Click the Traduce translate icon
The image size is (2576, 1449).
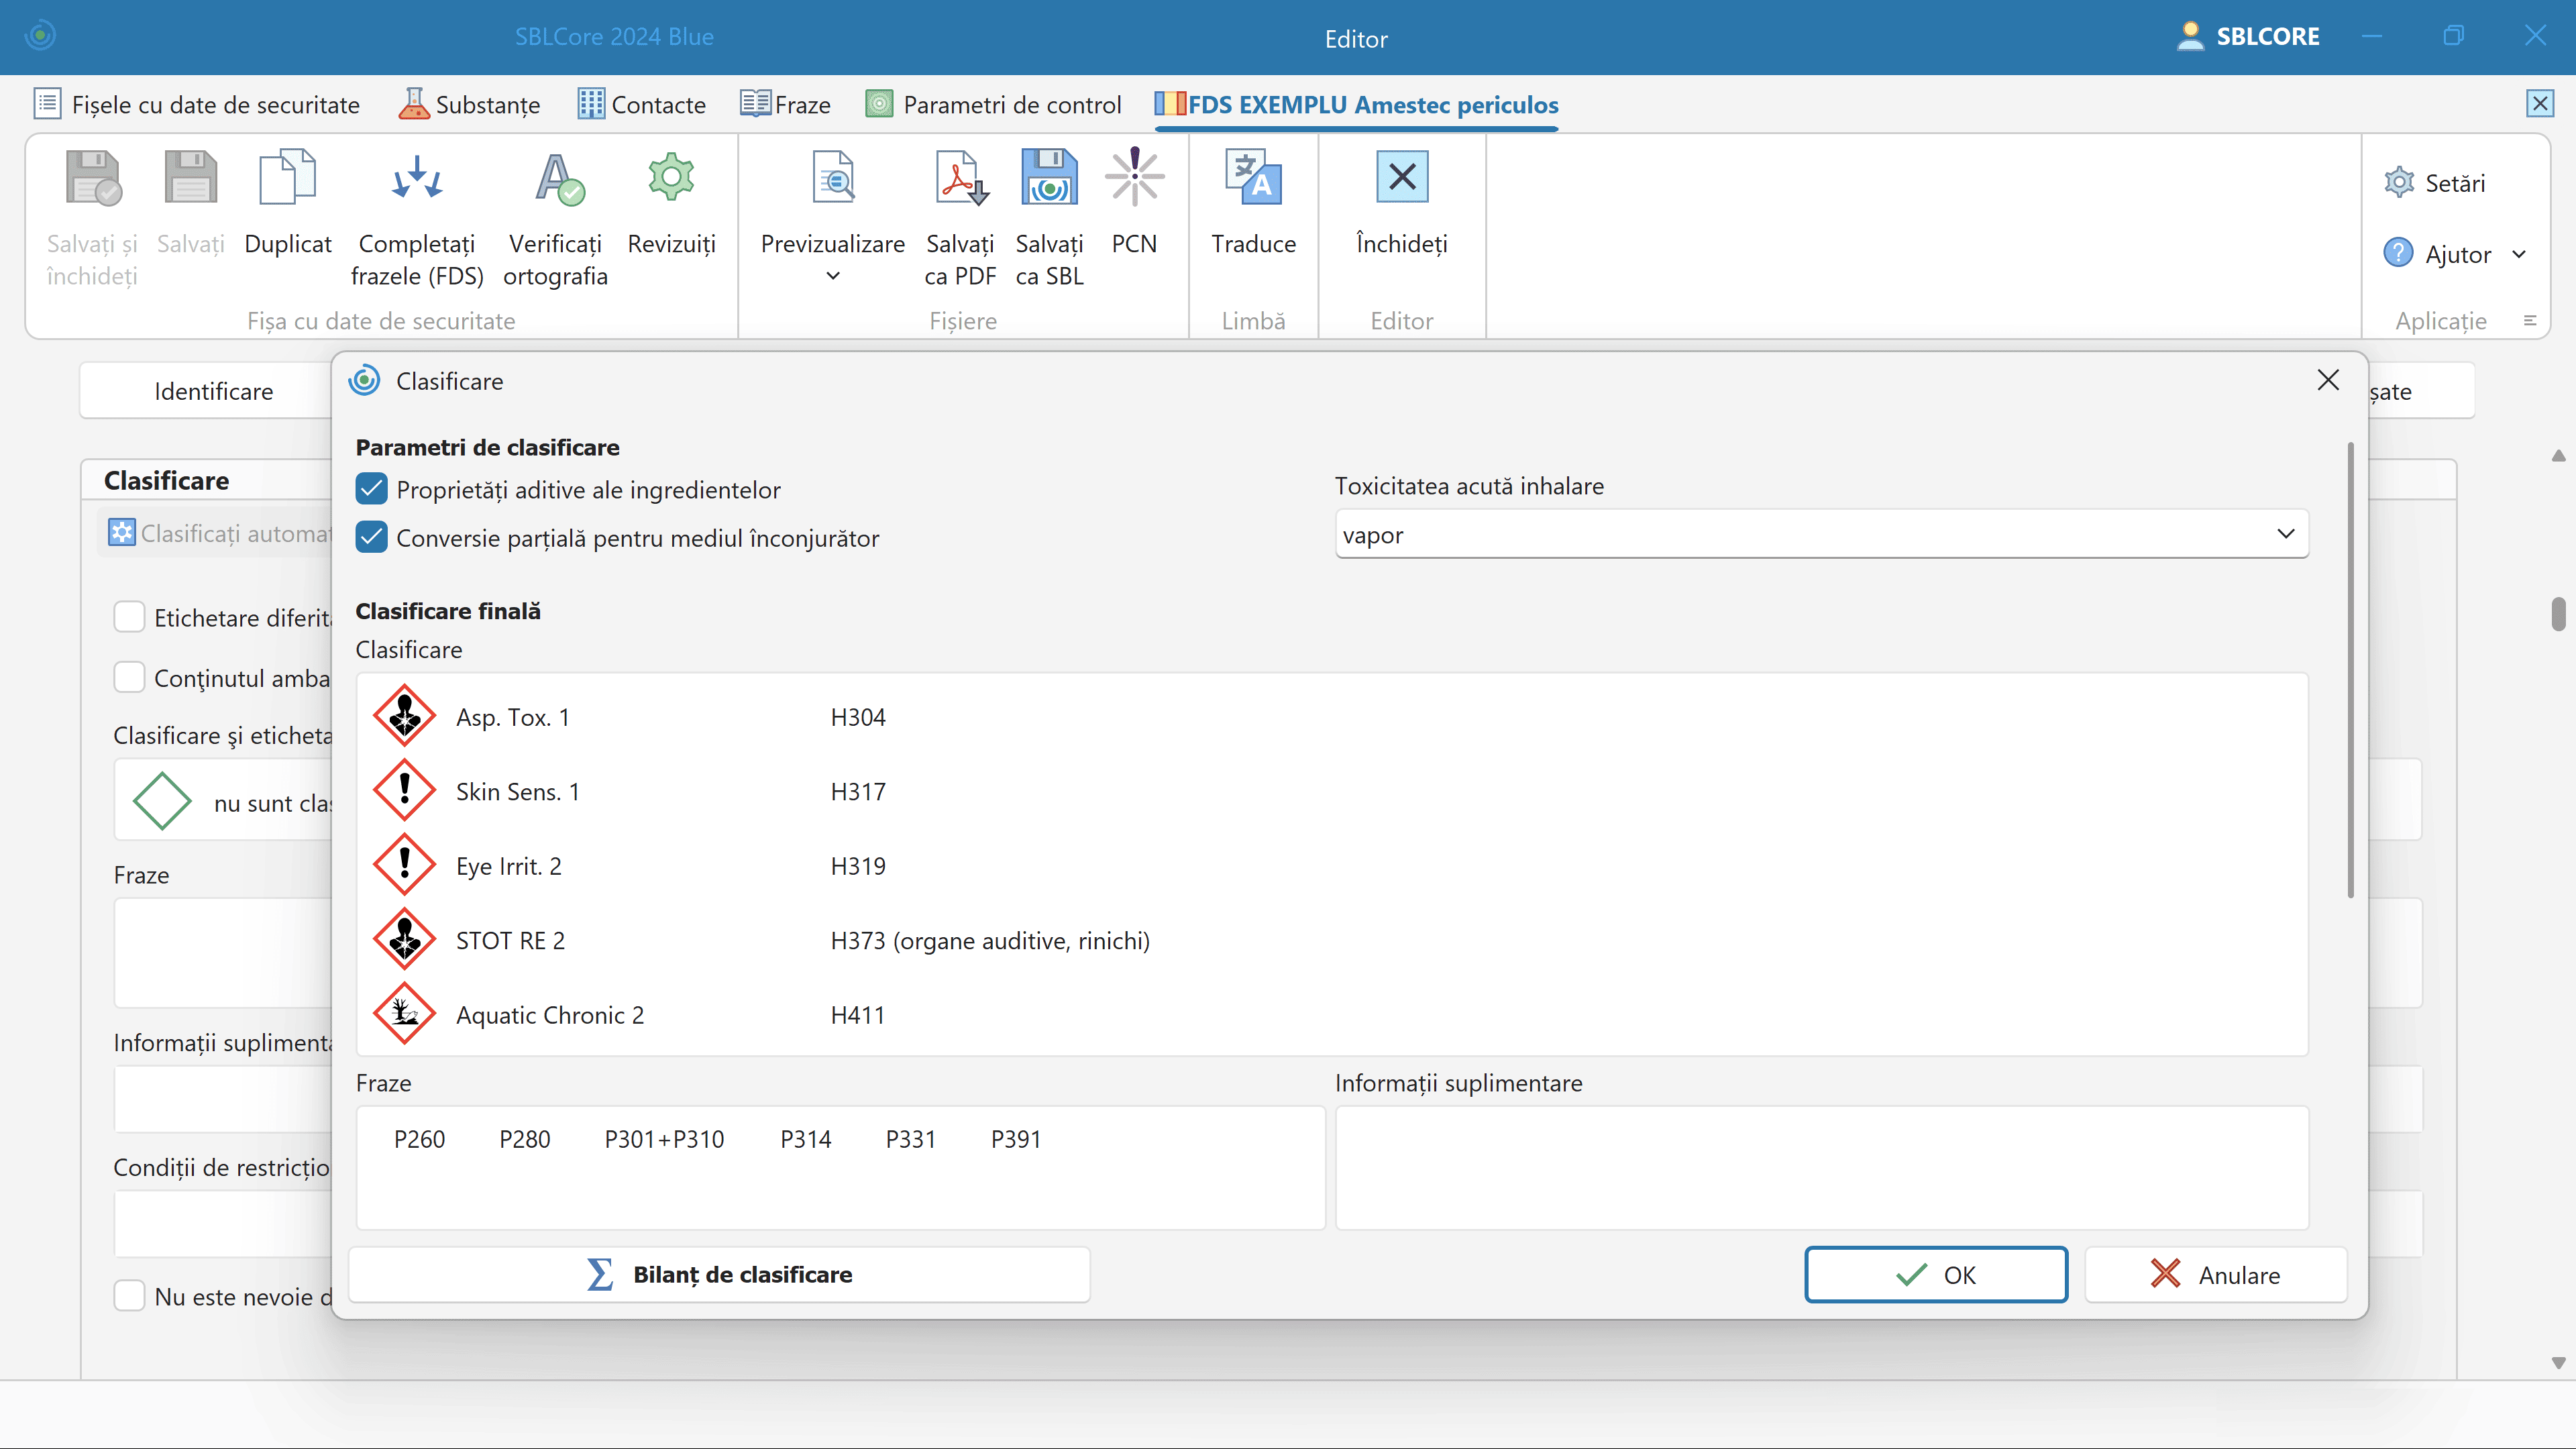tap(1253, 178)
